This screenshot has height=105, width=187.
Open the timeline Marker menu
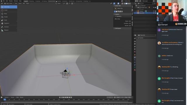pos(22,97)
